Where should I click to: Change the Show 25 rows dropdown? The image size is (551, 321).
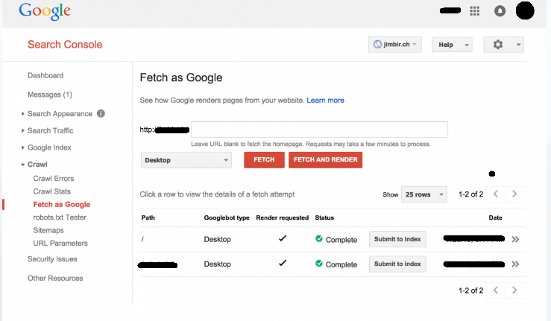pos(424,194)
